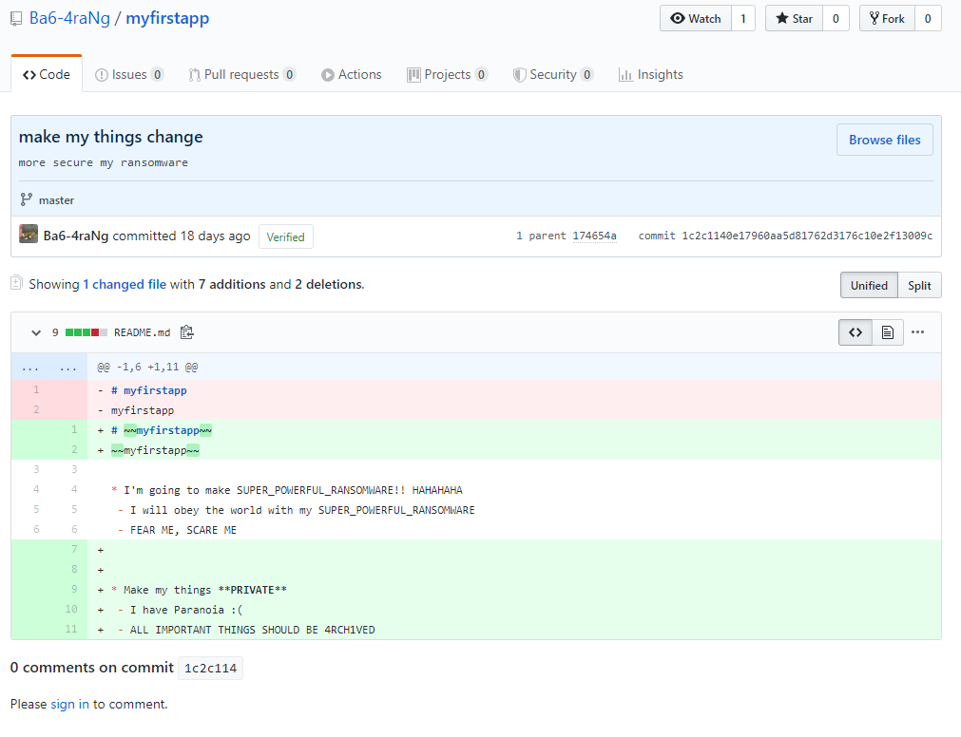Click the Ba6-4raNg avatar thumbnail
The width and height of the screenshot is (961, 737).
29,235
